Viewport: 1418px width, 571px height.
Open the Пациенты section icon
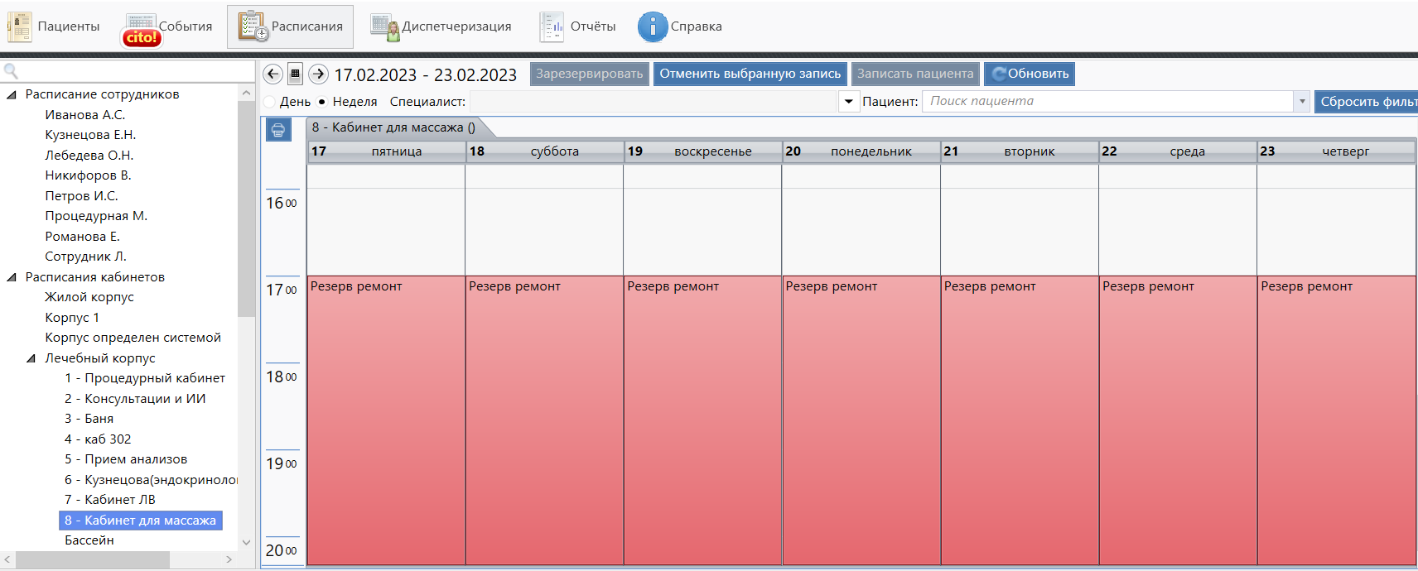coord(20,26)
